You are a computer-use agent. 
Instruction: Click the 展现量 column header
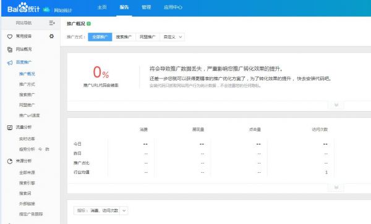(x=198, y=130)
